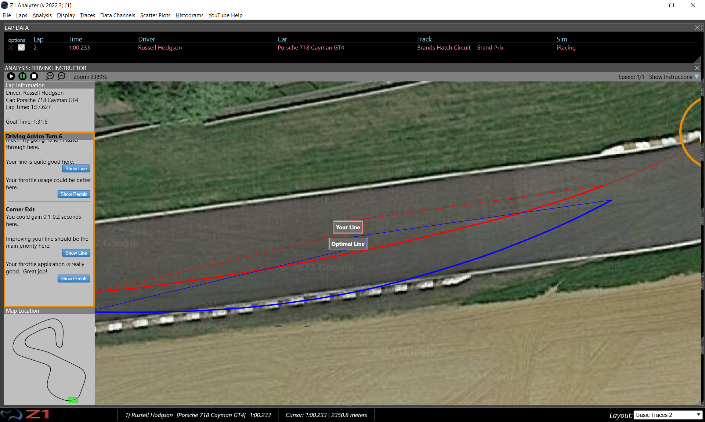This screenshot has width=705, height=422.
Task: Click the Goal Time: 1:31.6 text
Action: [26, 122]
